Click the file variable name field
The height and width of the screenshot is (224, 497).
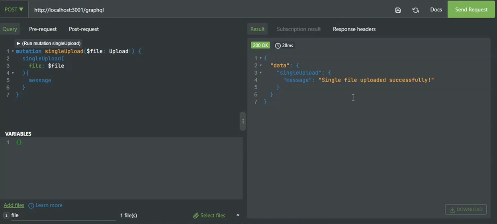click(x=62, y=215)
